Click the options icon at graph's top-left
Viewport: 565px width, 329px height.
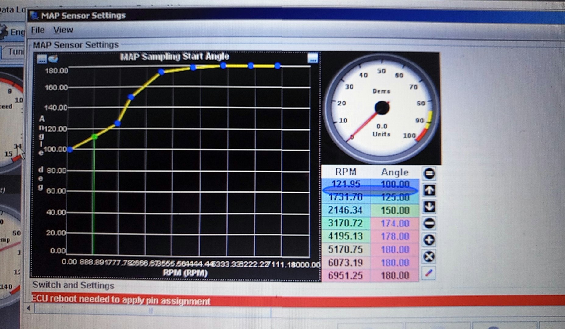[x=42, y=58]
